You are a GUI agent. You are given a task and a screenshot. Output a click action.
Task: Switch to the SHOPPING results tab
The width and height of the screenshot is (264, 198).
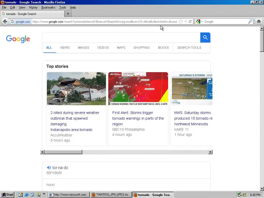tap(142, 48)
